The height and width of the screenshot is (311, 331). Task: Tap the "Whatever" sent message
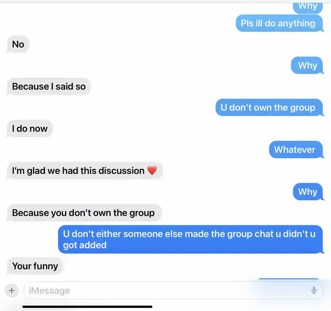click(x=296, y=150)
